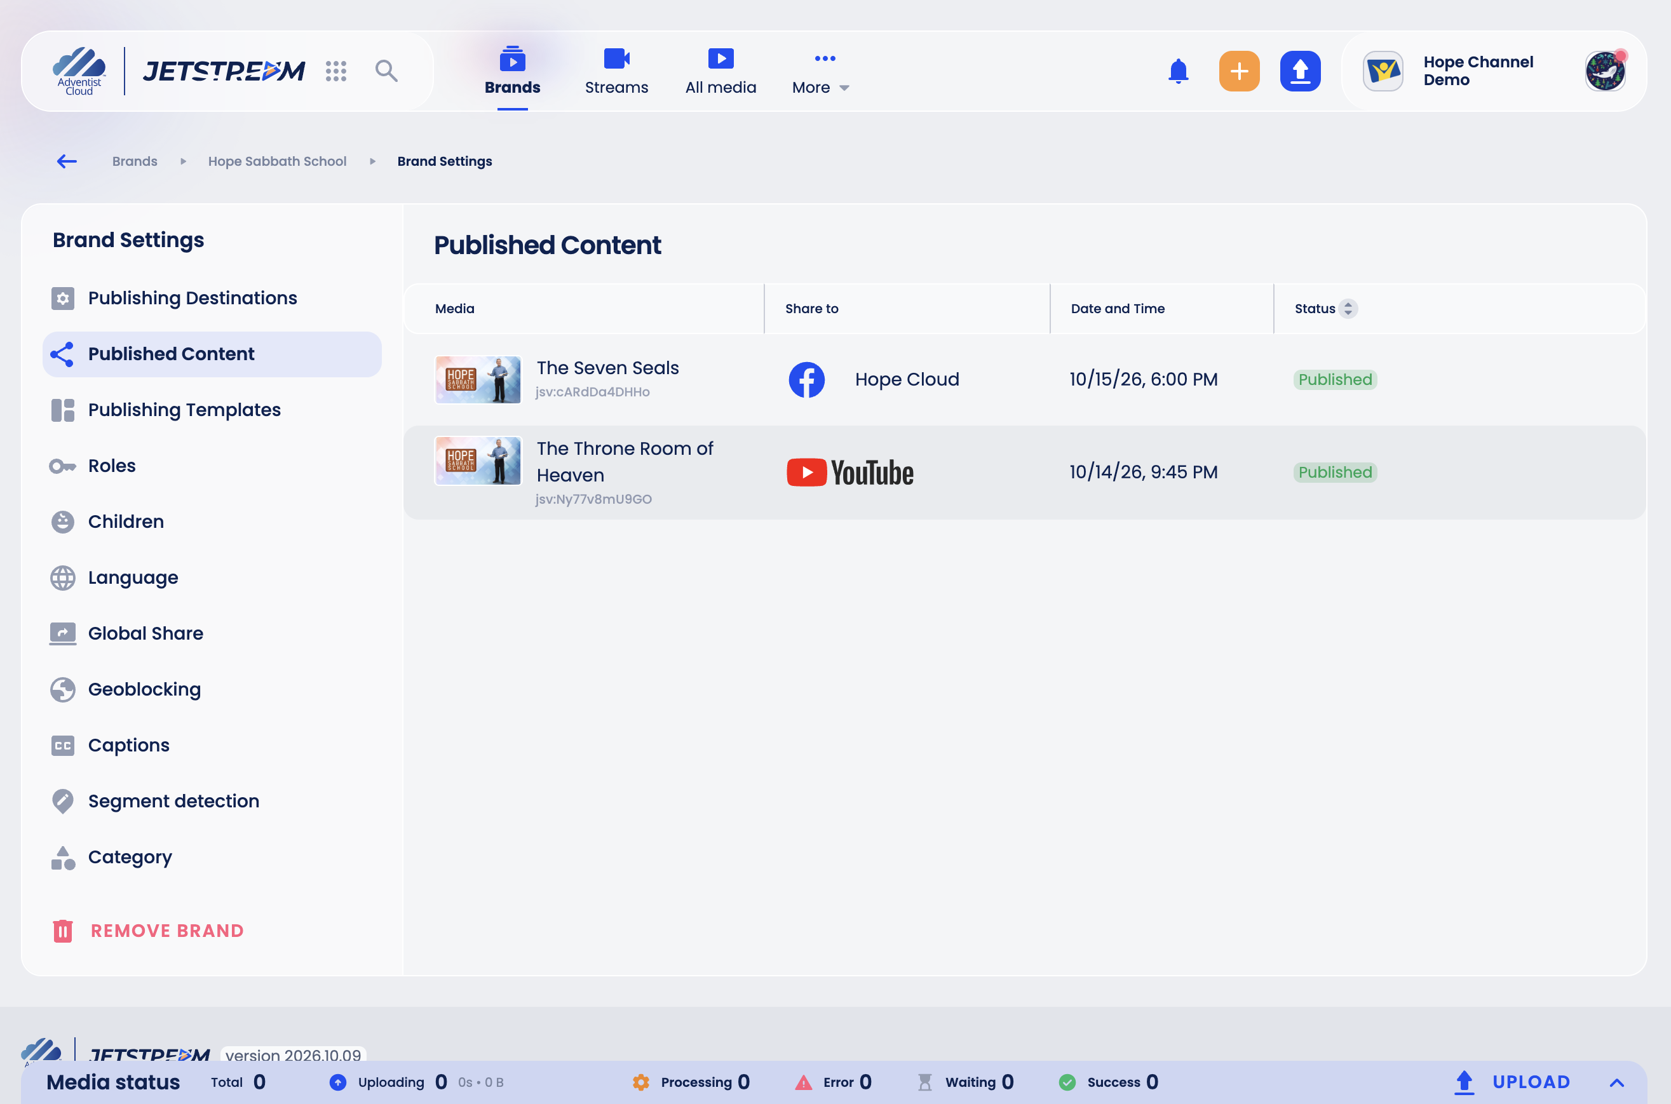Click the Processing gear status icon
The height and width of the screenshot is (1104, 1671).
tap(641, 1082)
